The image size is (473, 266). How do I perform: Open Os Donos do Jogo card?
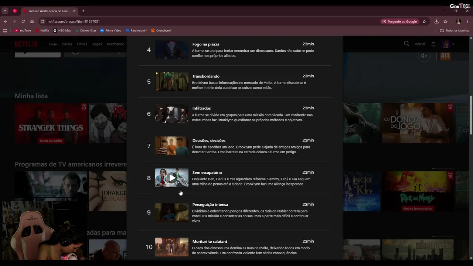coord(418,123)
